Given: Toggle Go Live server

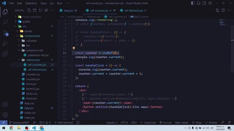Looking at the screenshot, I should coord(166,123).
